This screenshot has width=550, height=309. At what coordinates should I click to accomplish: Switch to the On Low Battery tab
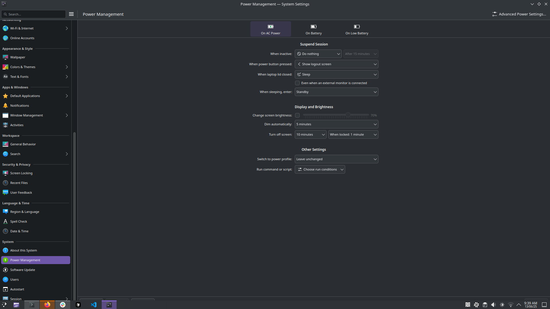pyautogui.click(x=357, y=29)
